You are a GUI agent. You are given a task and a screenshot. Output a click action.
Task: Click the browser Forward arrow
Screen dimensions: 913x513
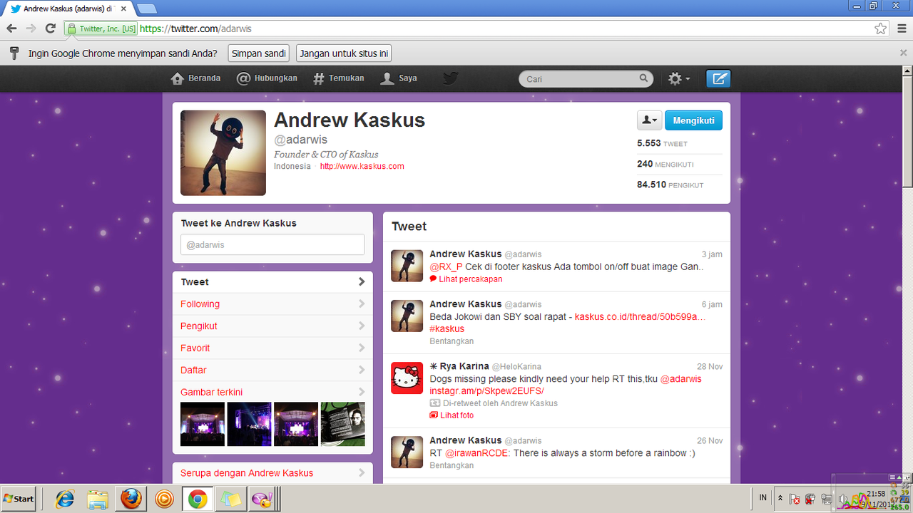(31, 28)
